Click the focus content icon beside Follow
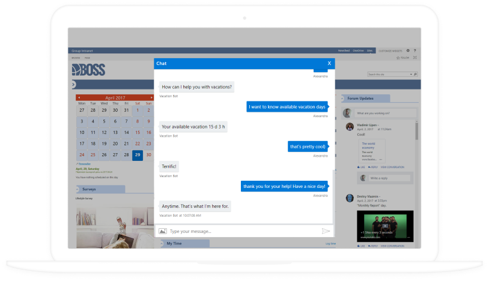The width and height of the screenshot is (489, 281). pos(416,58)
